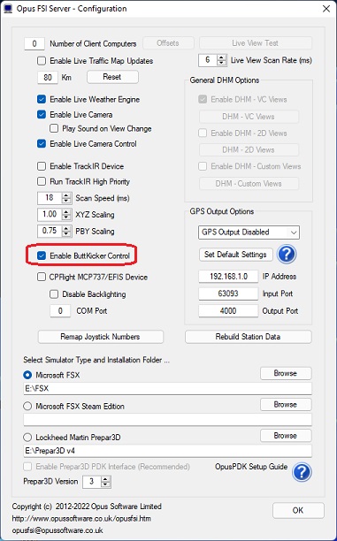Click the Reset button
The height and width of the screenshot is (541, 337).
112,77
